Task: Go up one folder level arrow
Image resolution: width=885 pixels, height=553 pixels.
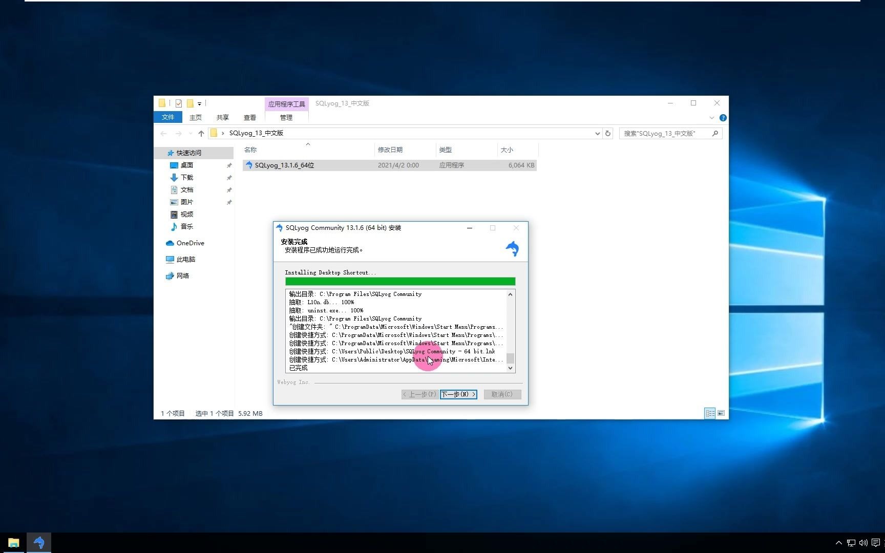Action: (201, 133)
